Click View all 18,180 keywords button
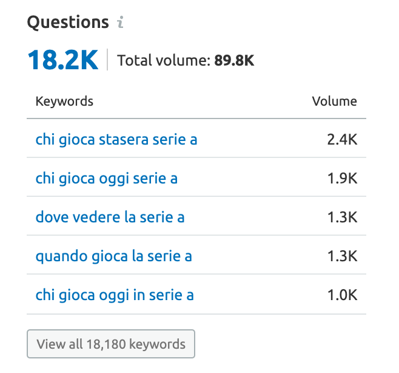Viewport: 399px width, 373px height. pos(111,344)
